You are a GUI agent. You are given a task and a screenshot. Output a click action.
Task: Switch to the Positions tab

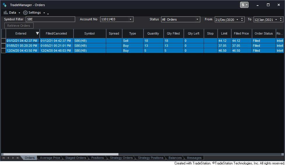[97, 158]
